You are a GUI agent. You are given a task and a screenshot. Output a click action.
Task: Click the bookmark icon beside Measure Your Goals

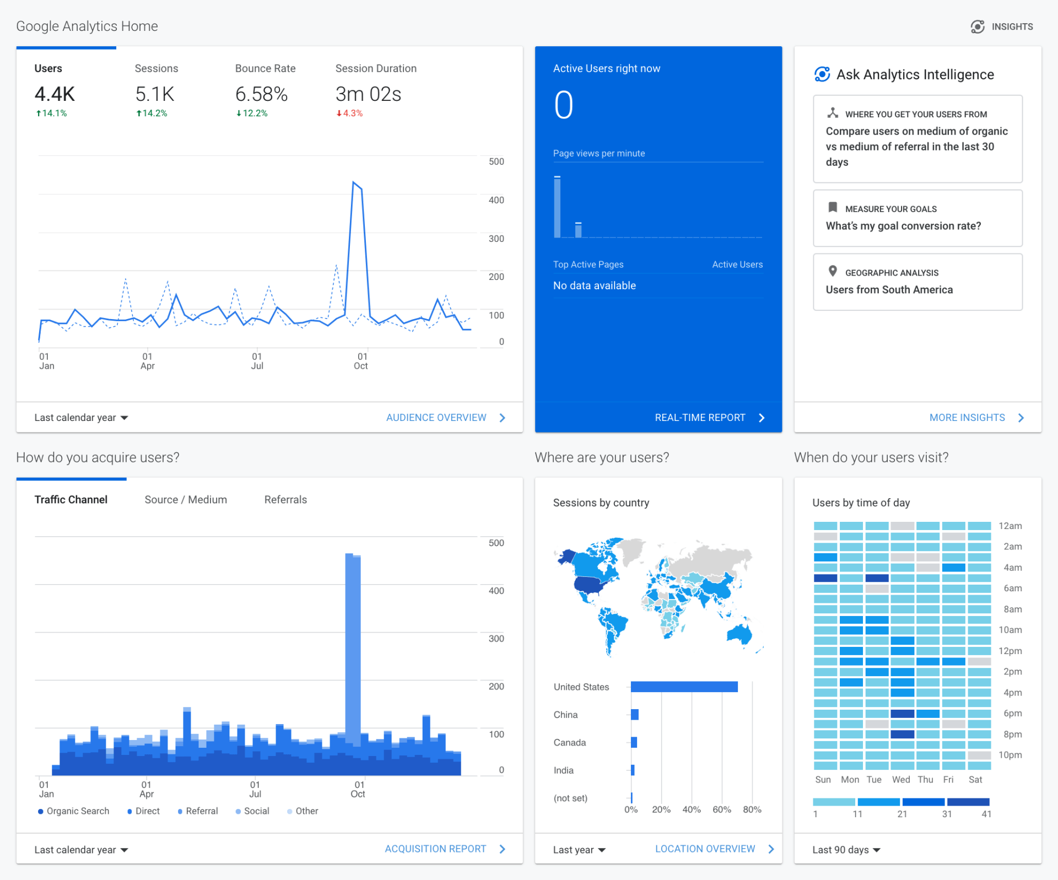coord(832,208)
